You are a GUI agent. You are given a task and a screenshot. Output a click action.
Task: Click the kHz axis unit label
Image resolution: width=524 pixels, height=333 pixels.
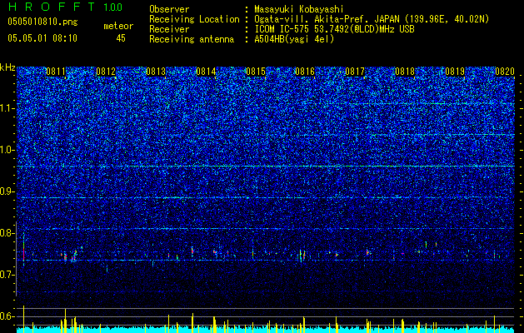coord(7,67)
